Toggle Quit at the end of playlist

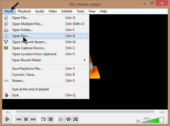coord(46,89)
